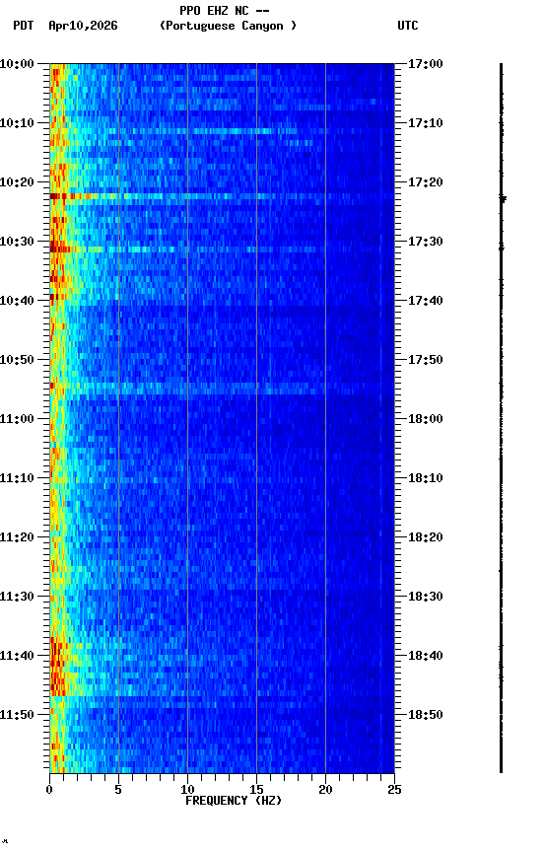
Task: Click the 17:20 UTC time label
Action: (426, 182)
